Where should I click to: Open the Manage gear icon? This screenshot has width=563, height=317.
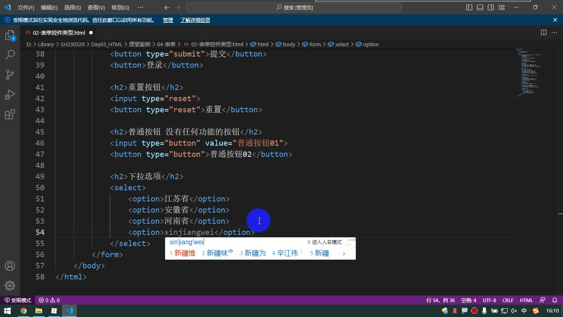click(10, 285)
